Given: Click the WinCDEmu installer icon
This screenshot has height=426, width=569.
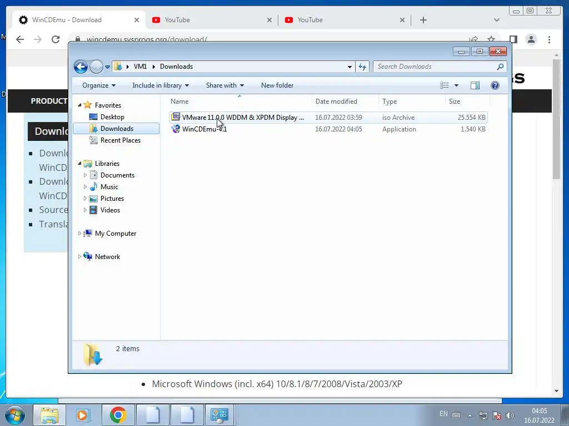Looking at the screenshot, I should (176, 129).
